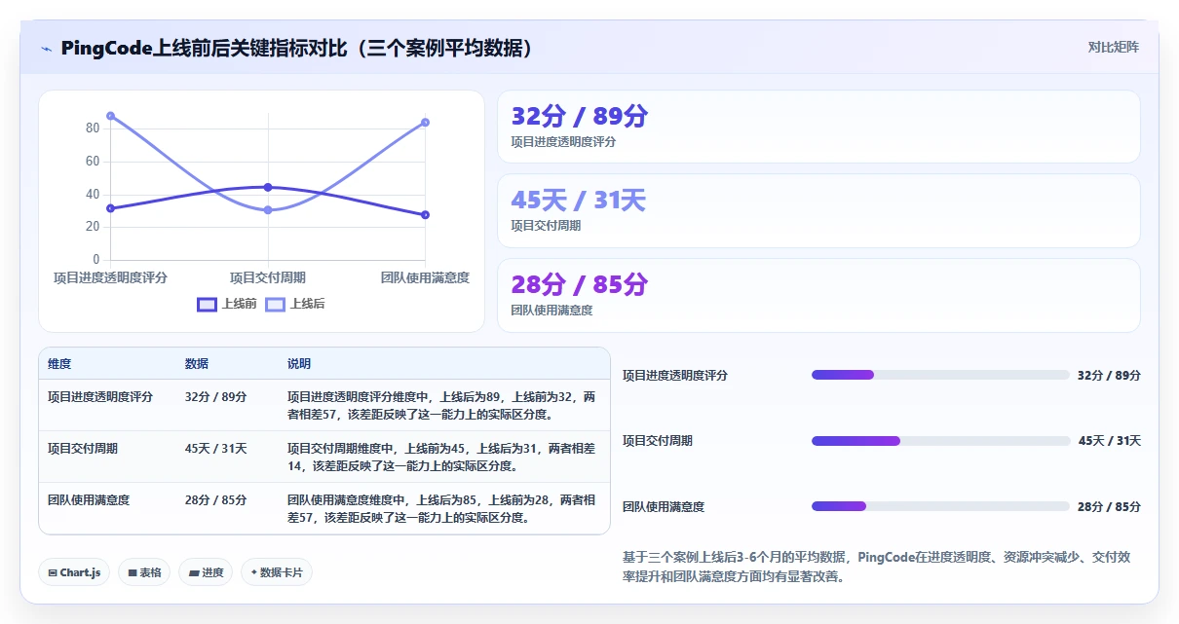Click the summary paragraph starting 基于三个案例
The width and height of the screenshot is (1179, 624).
(x=876, y=567)
